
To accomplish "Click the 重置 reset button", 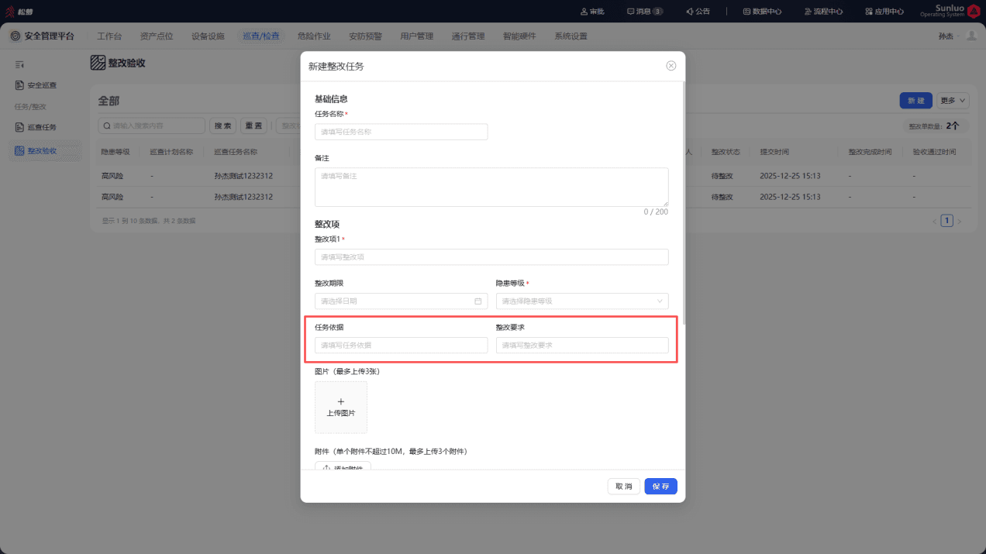I will tap(253, 126).
